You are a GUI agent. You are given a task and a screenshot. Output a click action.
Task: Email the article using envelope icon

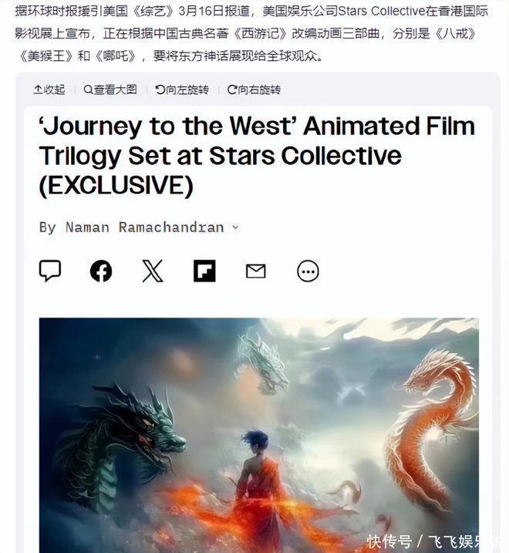256,271
